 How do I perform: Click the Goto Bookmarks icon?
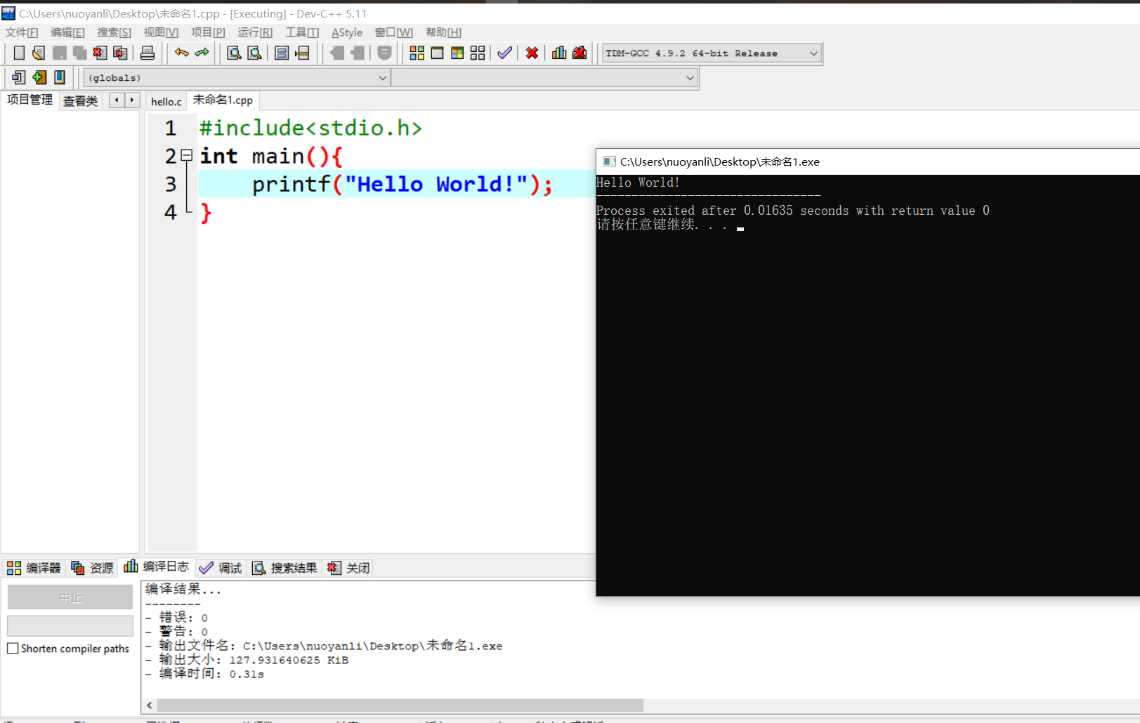(x=60, y=77)
